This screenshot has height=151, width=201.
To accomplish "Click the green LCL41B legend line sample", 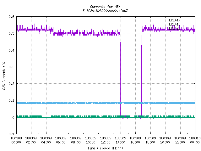I will point(187,24).
